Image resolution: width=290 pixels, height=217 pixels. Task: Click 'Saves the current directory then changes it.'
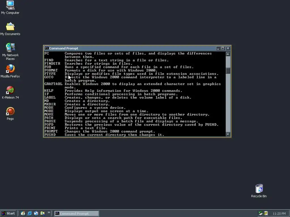[x=114, y=135]
